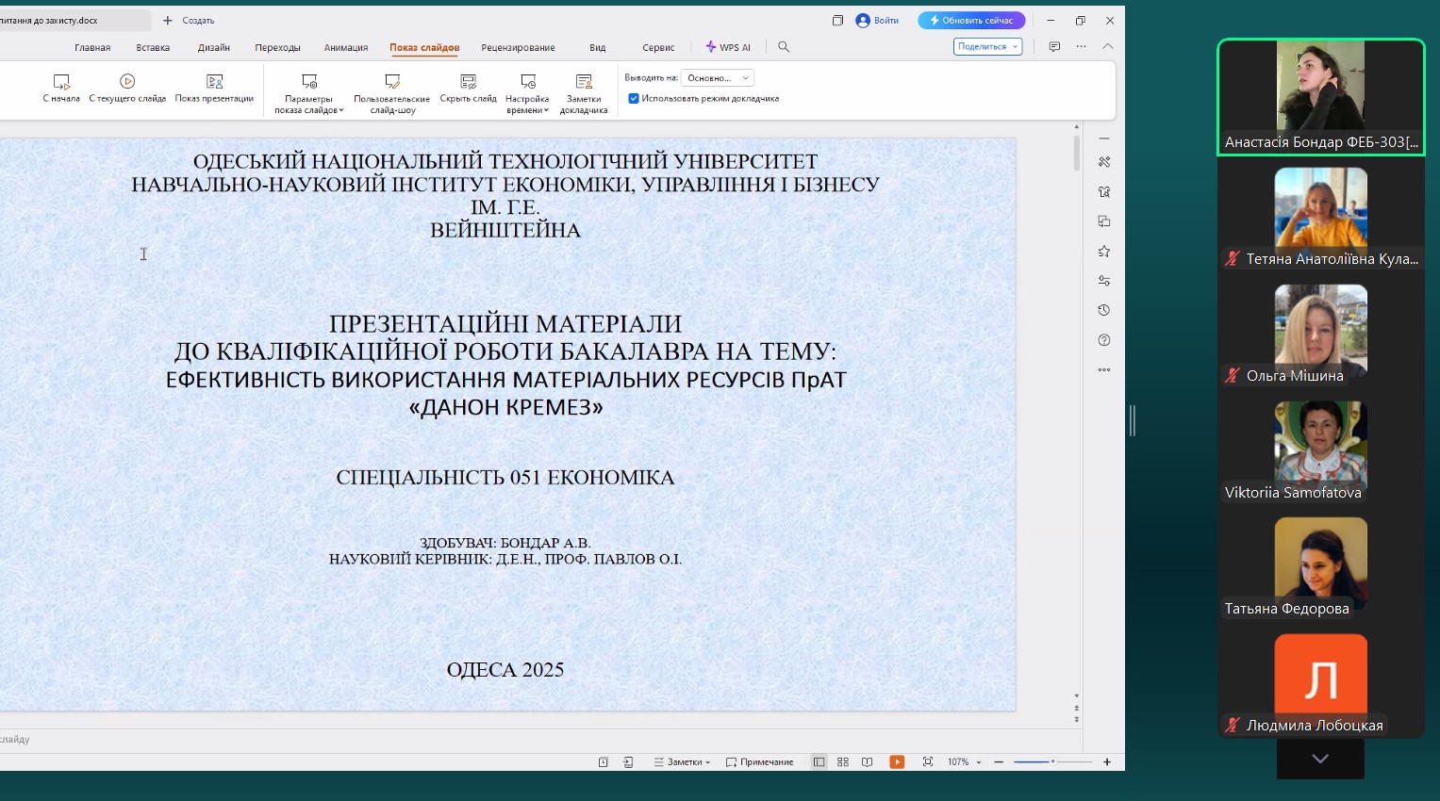Toggle Заметки notes pane in status bar
Screen dimensions: 1440x801
682,761
